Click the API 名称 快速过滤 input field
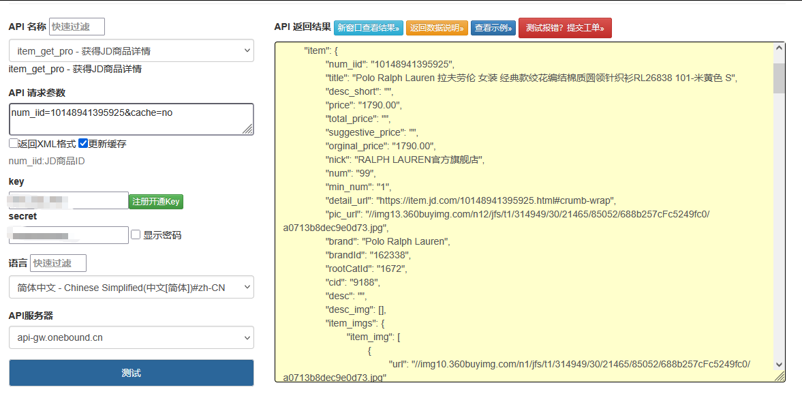Screen dimensions: 802x396 coord(76,27)
